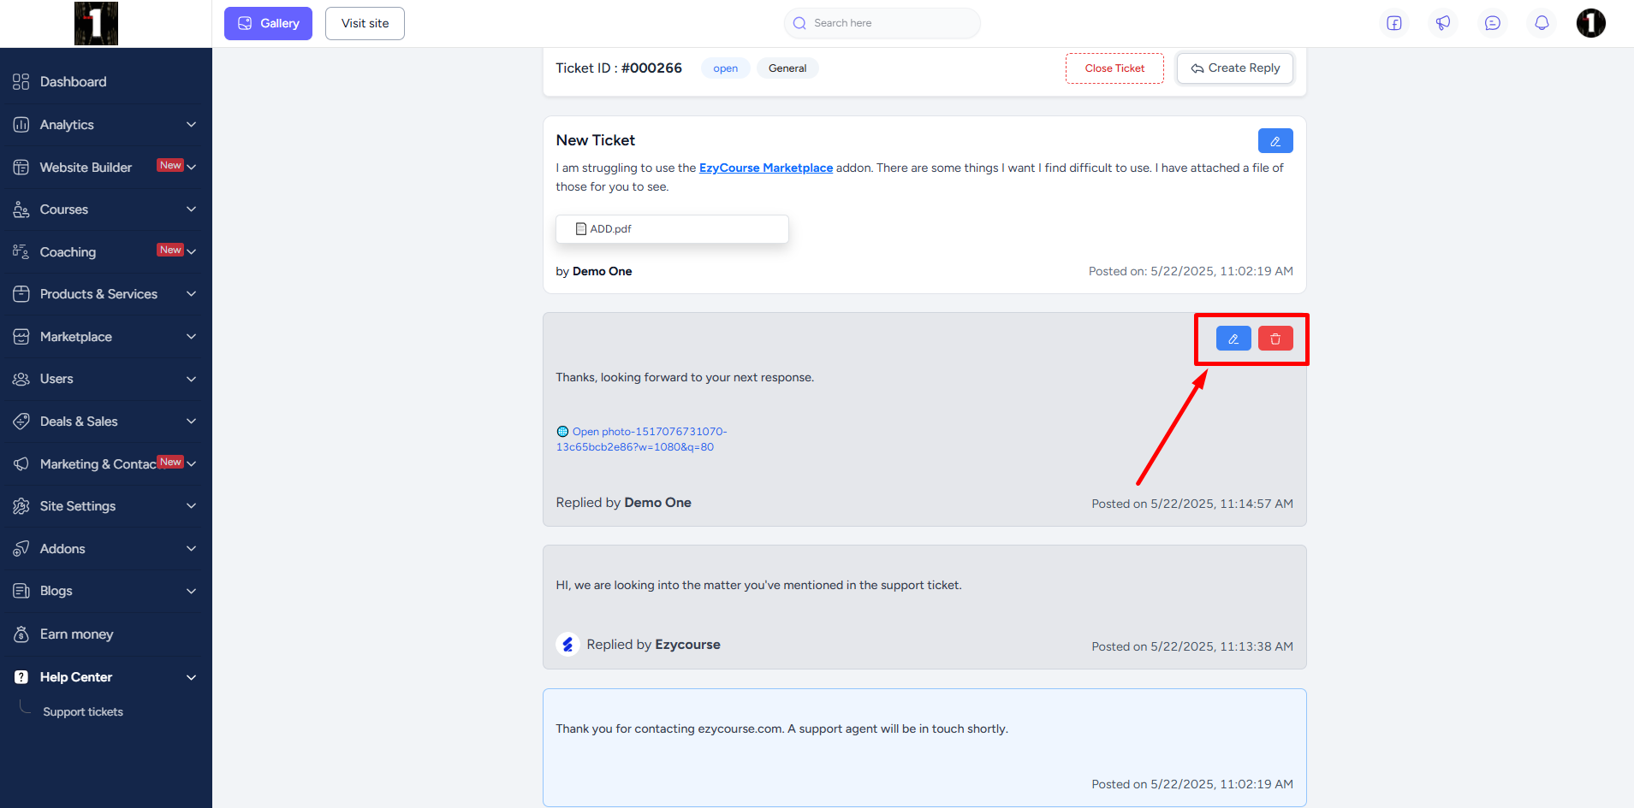Click the Gallery button
Image resolution: width=1634 pixels, height=808 pixels.
268,23
